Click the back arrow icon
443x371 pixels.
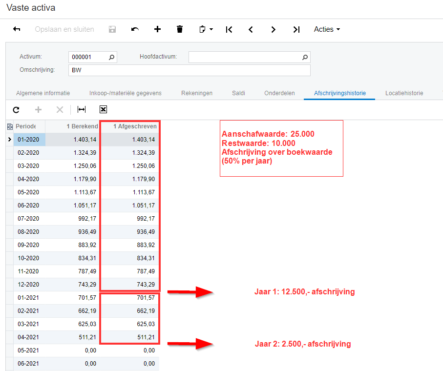click(x=17, y=29)
